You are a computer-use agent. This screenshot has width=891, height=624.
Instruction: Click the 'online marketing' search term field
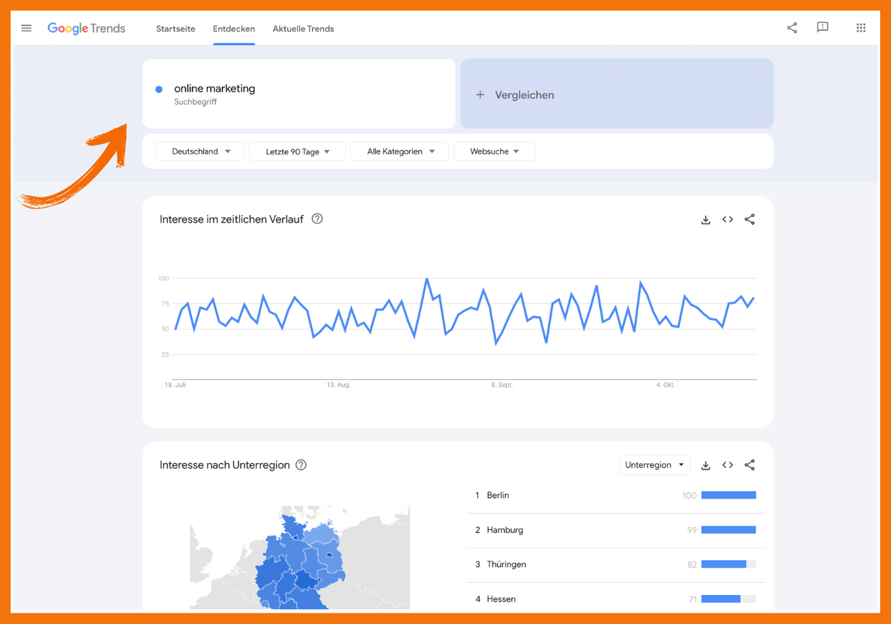(214, 88)
